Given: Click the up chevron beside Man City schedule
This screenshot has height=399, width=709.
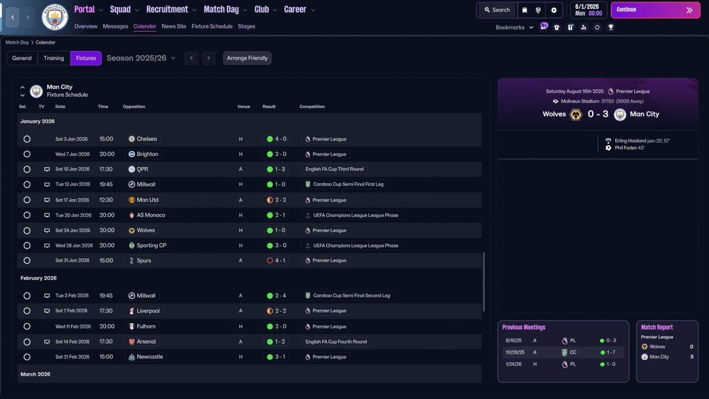Looking at the screenshot, I should (23, 87).
